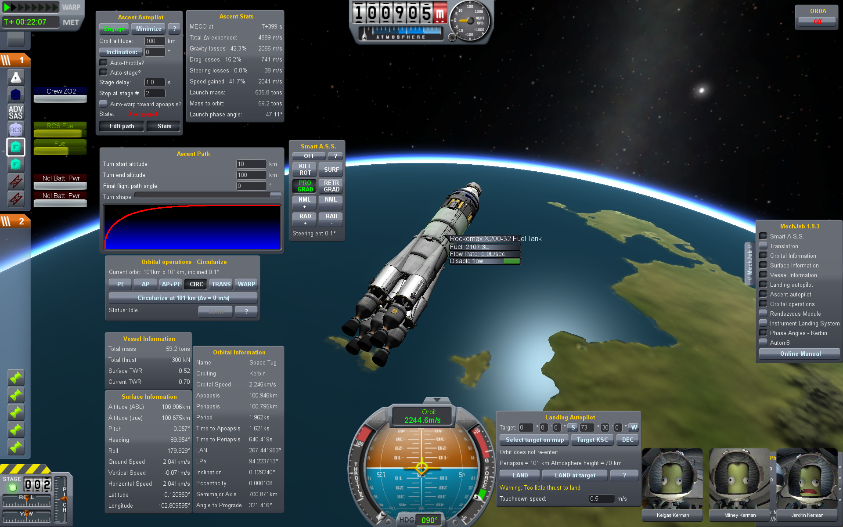
Task: Click the Crew ZO2 tank icon
Action: pos(16,94)
